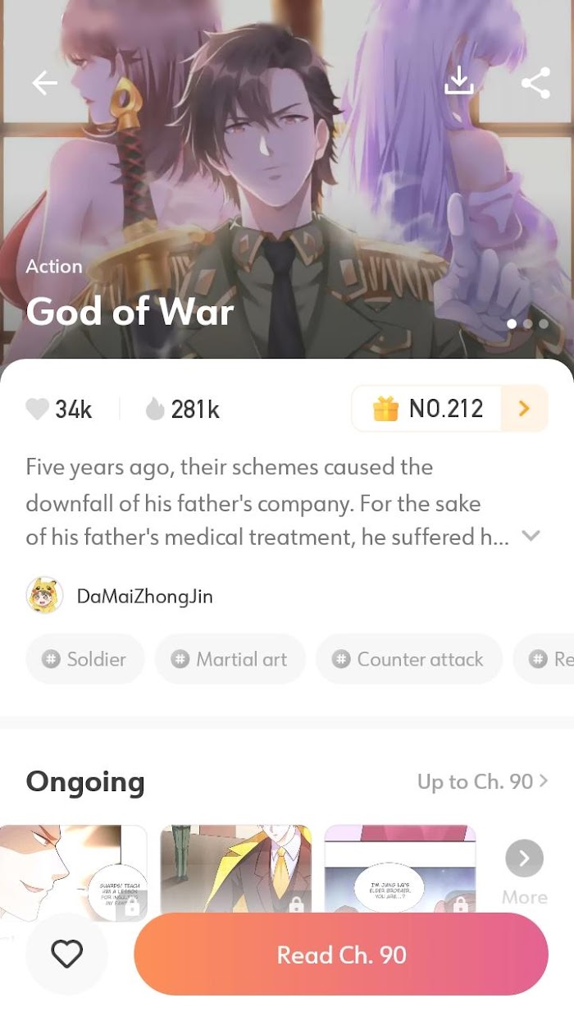
Task: Tap the flame popularity icon
Action: (x=155, y=409)
